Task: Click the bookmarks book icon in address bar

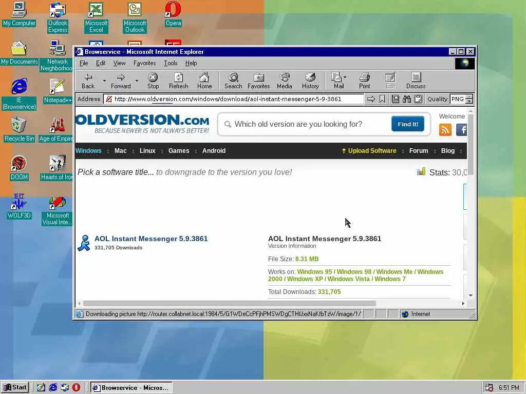Action: point(396,99)
